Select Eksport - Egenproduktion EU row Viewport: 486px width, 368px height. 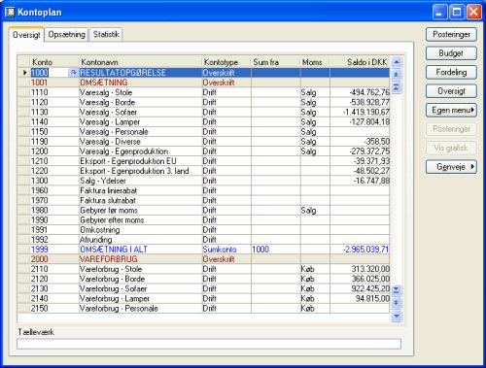[x=204, y=161]
